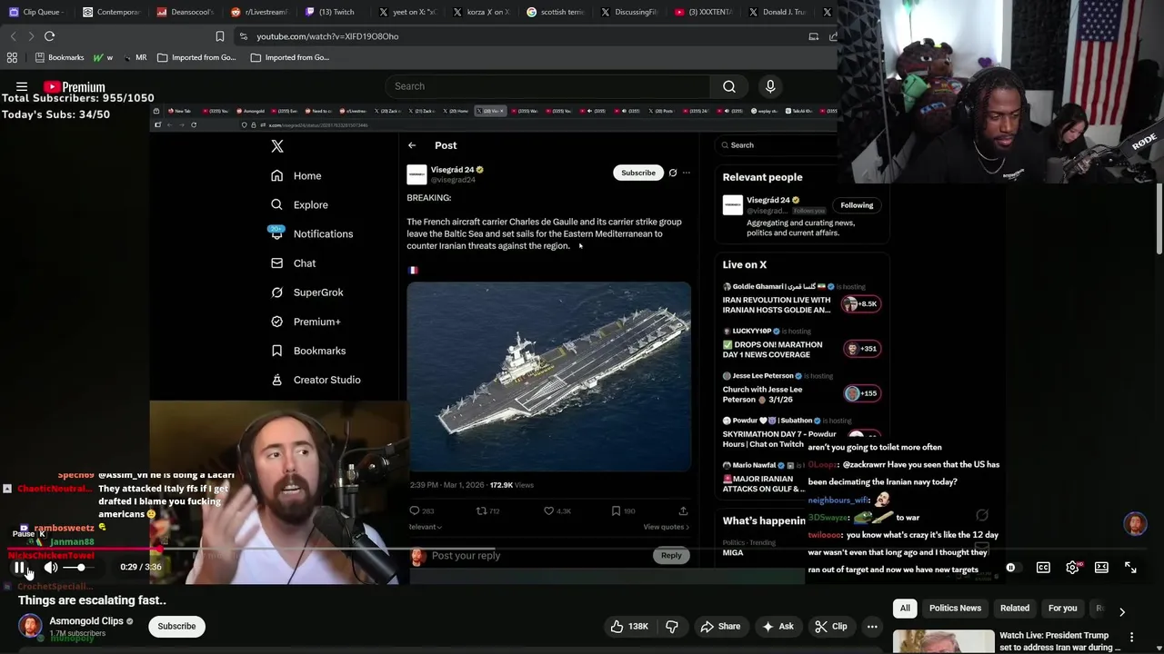1164x654 pixels.
Task: Open Asmongold Clips channel avatar
Action: (x=30, y=627)
